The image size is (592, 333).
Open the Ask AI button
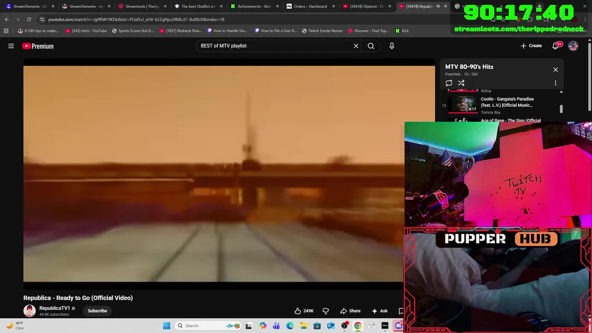pyautogui.click(x=380, y=311)
